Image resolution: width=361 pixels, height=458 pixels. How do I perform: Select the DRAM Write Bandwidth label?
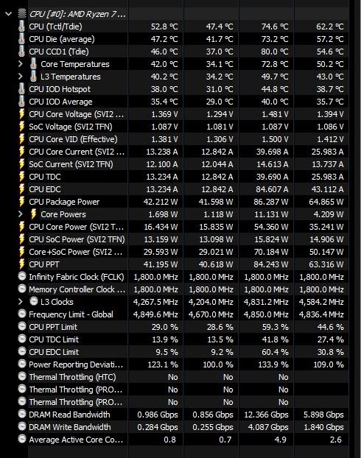(69, 427)
